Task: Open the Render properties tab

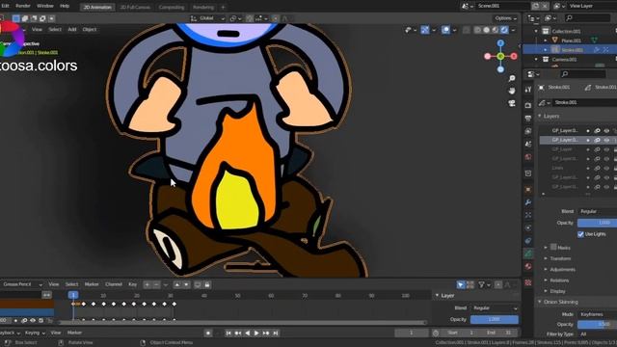Action: click(x=528, y=105)
